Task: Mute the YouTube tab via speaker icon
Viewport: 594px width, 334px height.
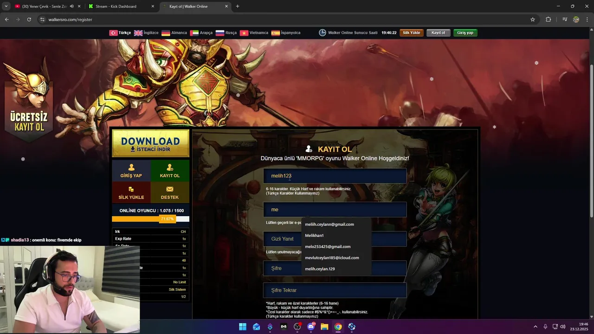Action: [x=71, y=6]
